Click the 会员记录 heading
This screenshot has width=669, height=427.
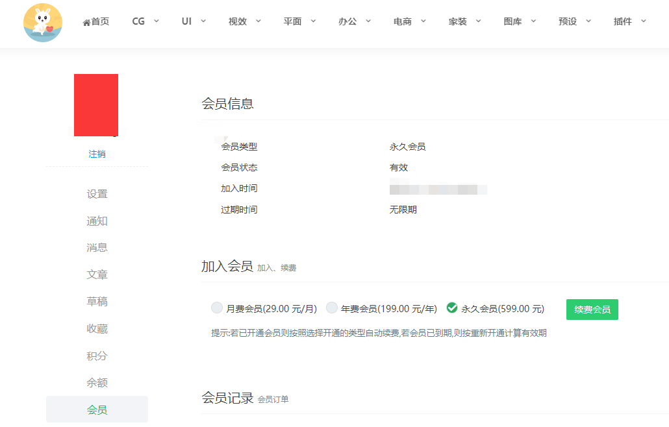227,398
